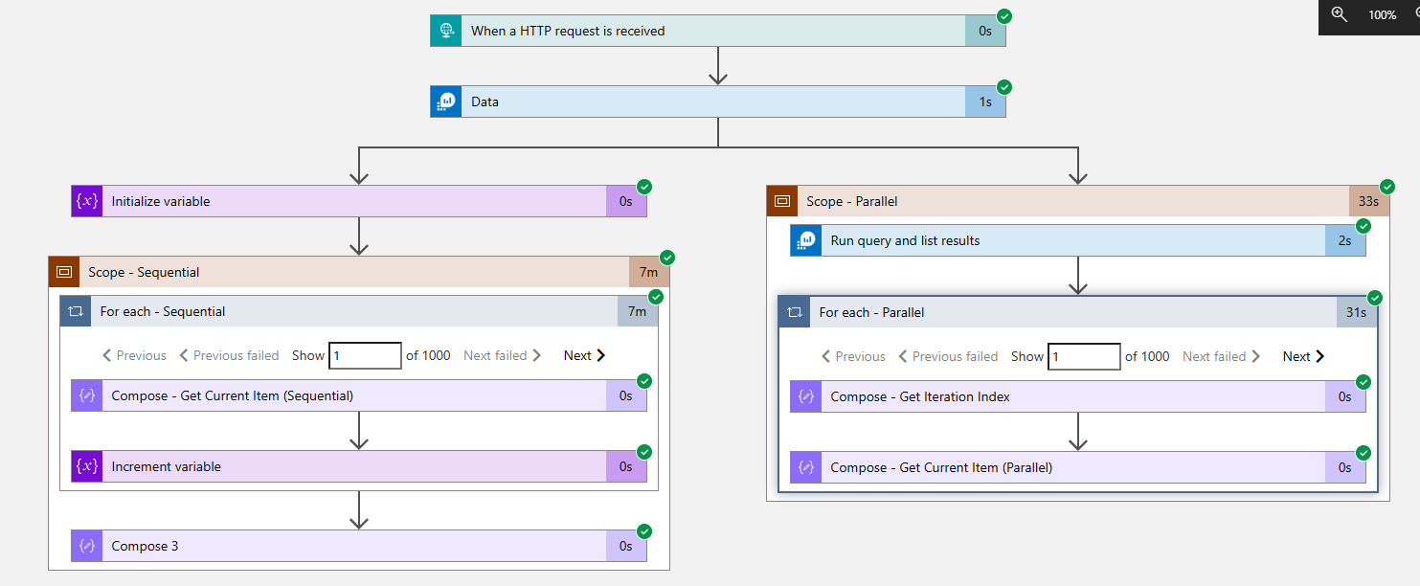The height and width of the screenshot is (586, 1420).
Task: Click the Scope - Sequential scope icon
Action: click(x=64, y=272)
